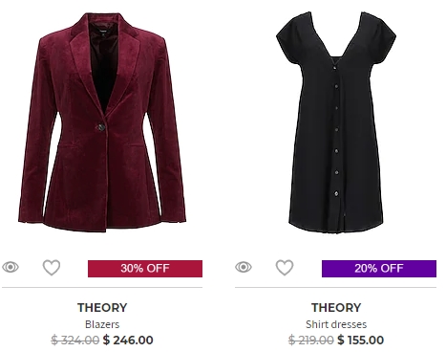
Task: Open the black button-front dress image
Action: (336, 122)
